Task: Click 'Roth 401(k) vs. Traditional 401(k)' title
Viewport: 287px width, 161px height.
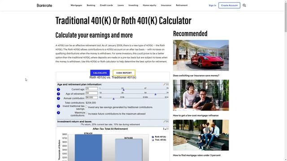Action: (x=113, y=77)
